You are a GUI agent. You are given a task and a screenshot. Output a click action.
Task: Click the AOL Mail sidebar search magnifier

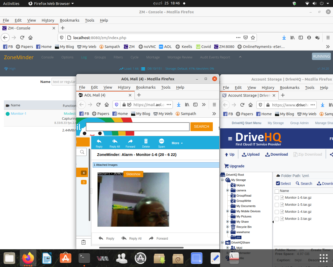pyautogui.click(x=82, y=152)
